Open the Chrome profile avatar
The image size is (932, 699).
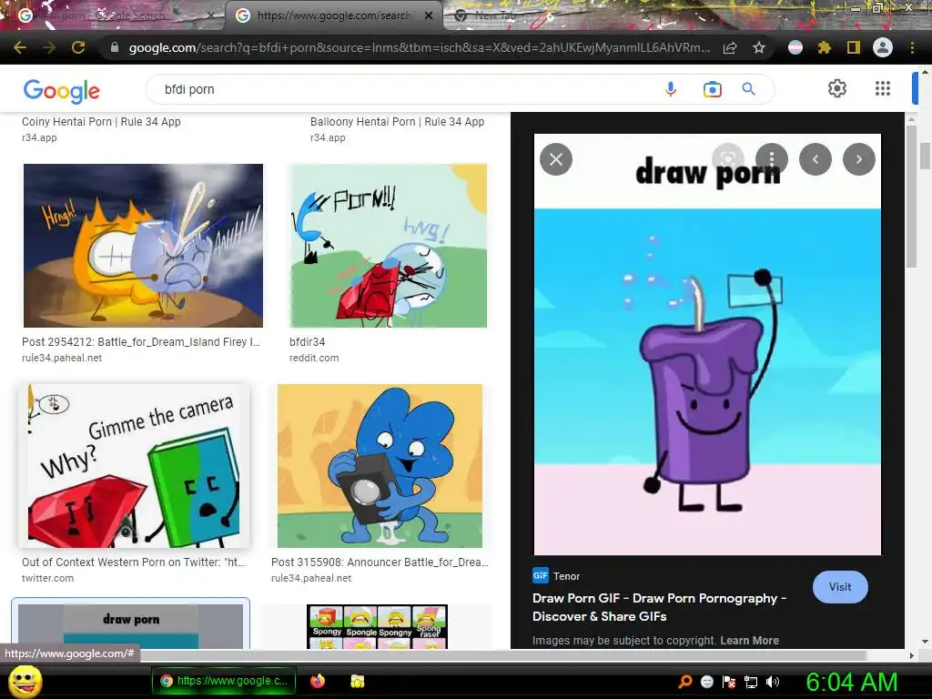[x=883, y=47]
